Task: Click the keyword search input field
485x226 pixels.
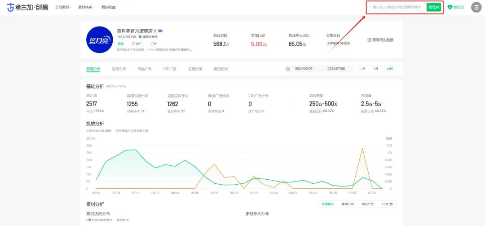Action: coord(397,7)
